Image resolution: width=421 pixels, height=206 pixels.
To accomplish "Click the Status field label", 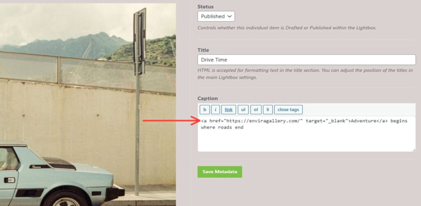I will tap(206, 7).
